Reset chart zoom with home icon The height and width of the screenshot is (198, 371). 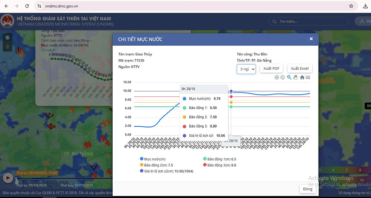click(302, 77)
